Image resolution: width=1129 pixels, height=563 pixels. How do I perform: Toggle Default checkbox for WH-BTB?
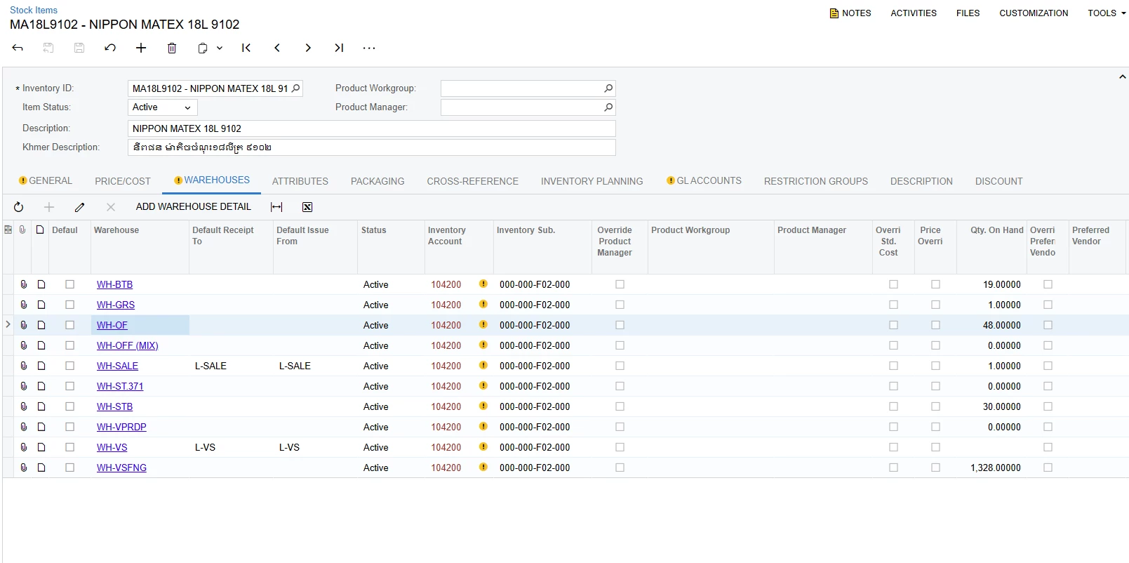tap(69, 284)
